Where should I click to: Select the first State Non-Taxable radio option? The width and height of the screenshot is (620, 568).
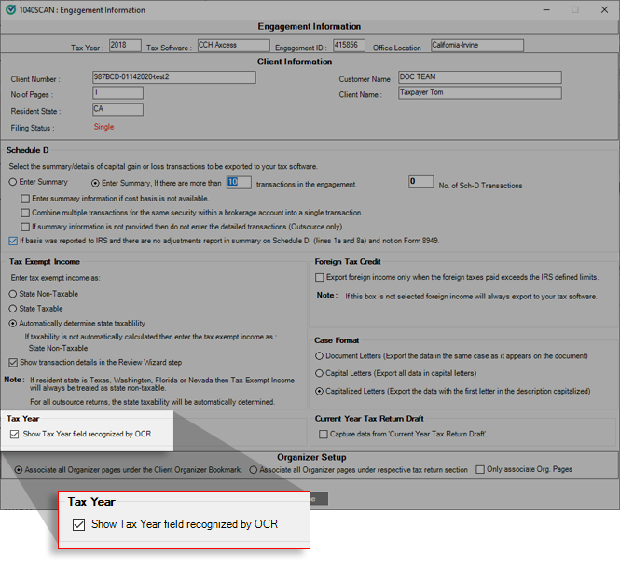[13, 294]
